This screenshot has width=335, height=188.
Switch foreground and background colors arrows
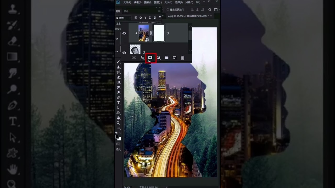(120, 133)
